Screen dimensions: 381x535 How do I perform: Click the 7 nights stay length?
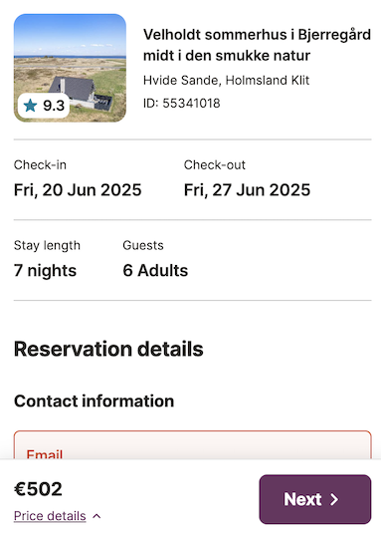tap(45, 271)
